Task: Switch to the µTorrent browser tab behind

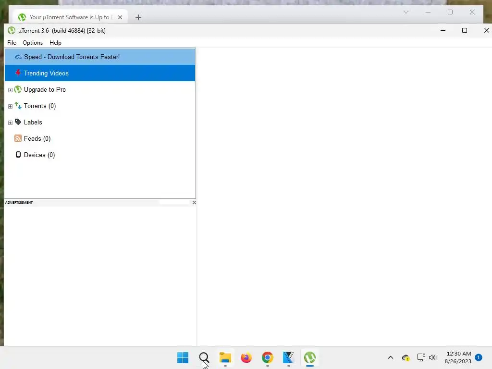Action: point(70,17)
